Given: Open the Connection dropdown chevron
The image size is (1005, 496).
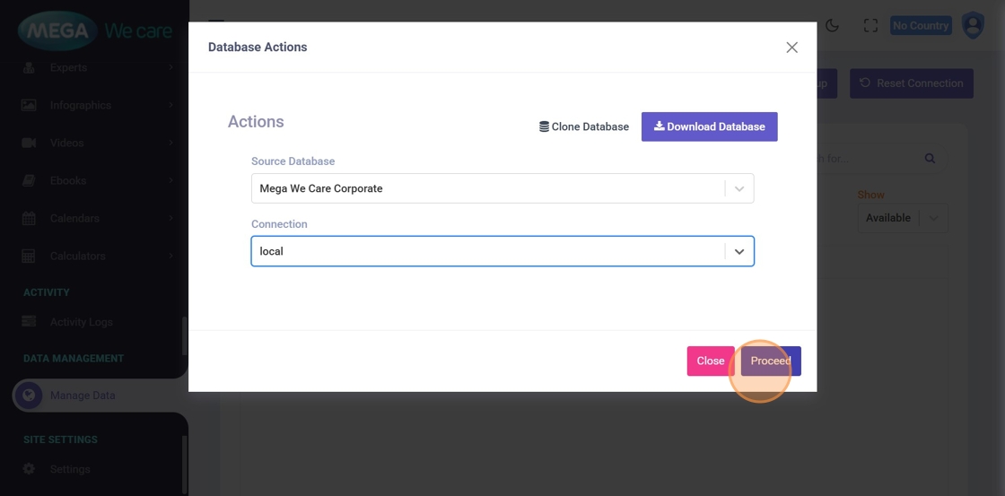Looking at the screenshot, I should click(739, 252).
